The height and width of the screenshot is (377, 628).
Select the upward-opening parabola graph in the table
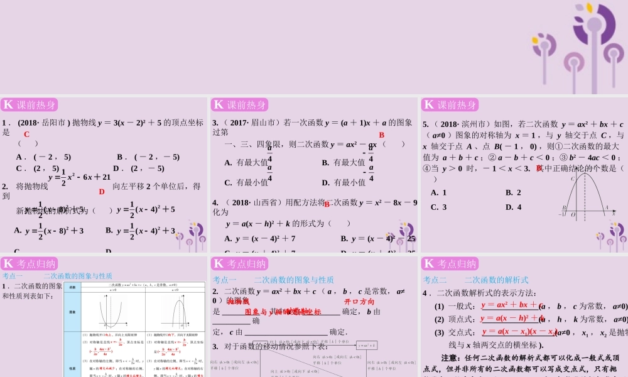pyautogui.click(x=113, y=312)
